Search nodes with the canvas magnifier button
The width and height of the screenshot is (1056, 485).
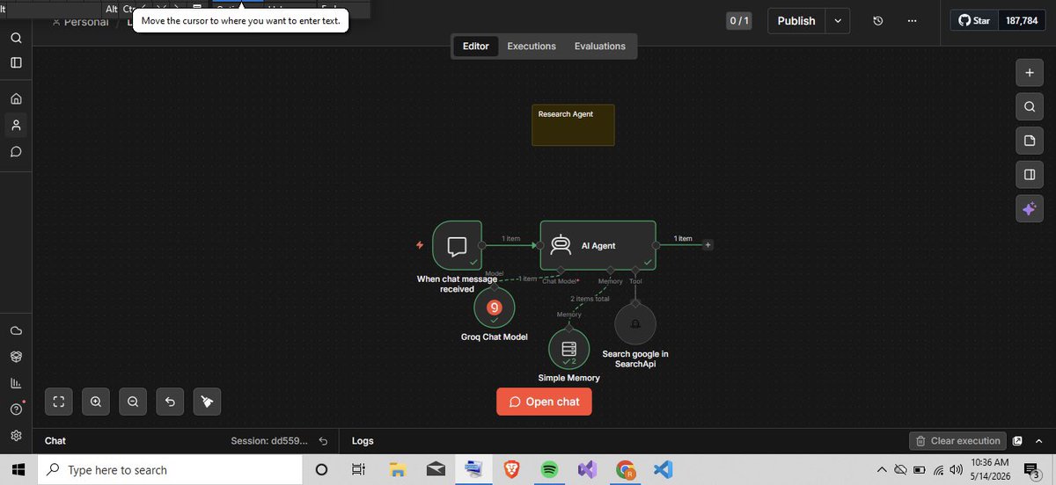point(1029,107)
